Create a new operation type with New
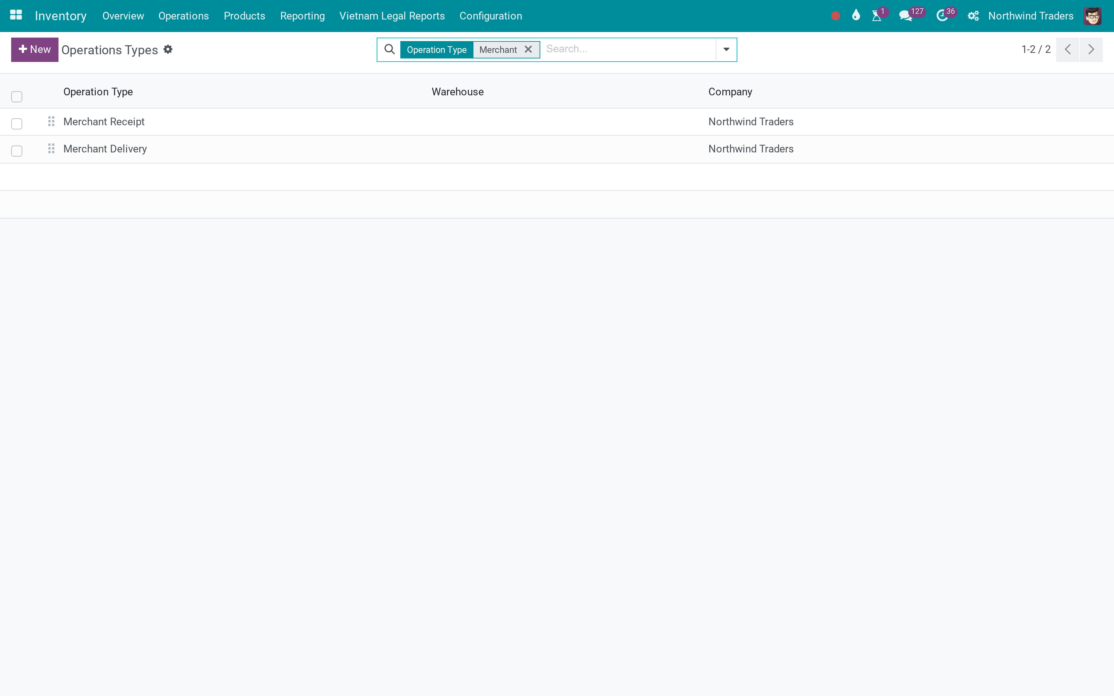 (34, 49)
